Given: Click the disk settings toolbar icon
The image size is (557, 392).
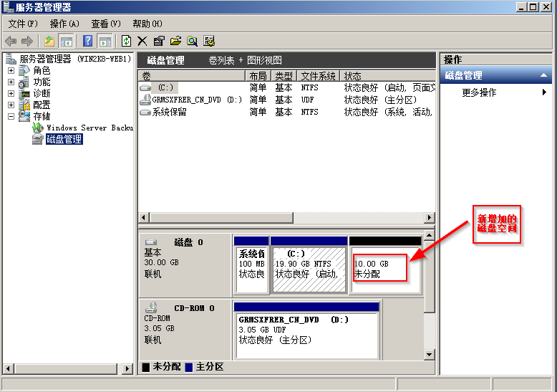Looking at the screenshot, I should (209, 42).
